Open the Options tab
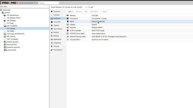This screenshot has width=193, height=108. point(56,25)
